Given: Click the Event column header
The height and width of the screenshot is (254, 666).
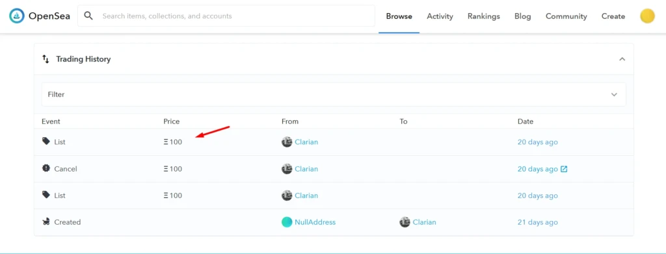Looking at the screenshot, I should tap(51, 121).
